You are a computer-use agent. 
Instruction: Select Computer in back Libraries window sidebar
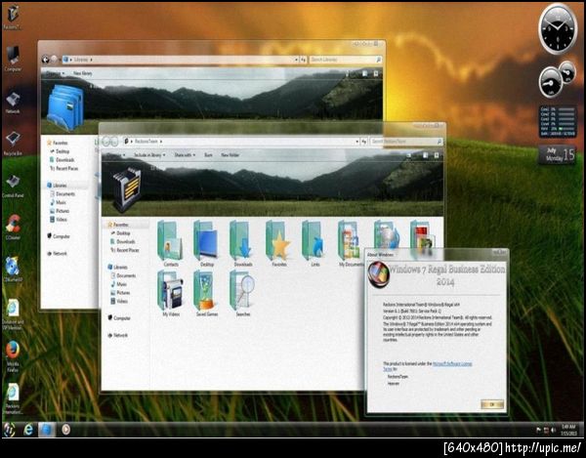coord(59,236)
